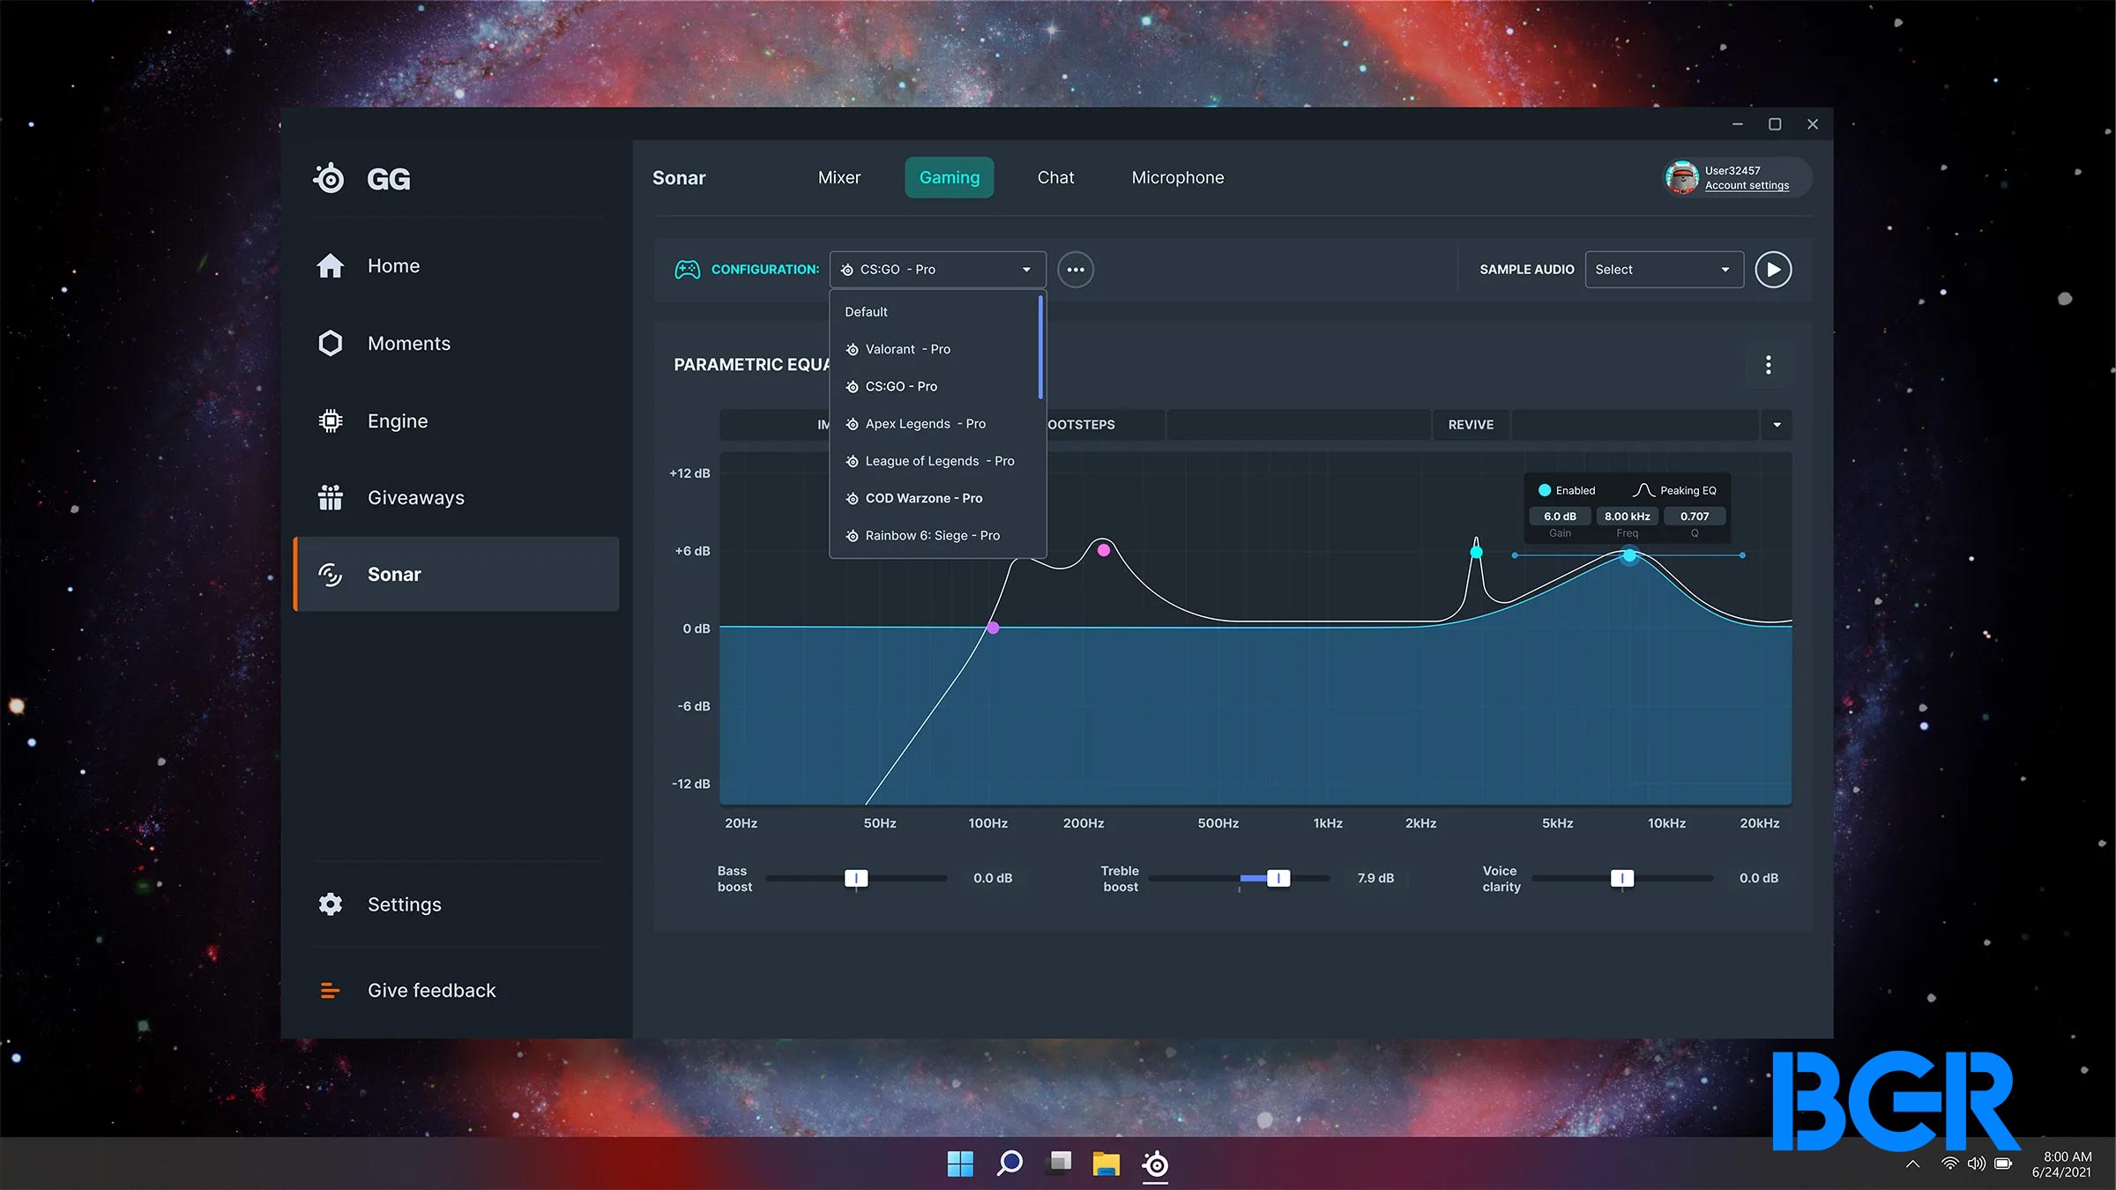Open the Sample Audio select dropdown

(x=1661, y=269)
